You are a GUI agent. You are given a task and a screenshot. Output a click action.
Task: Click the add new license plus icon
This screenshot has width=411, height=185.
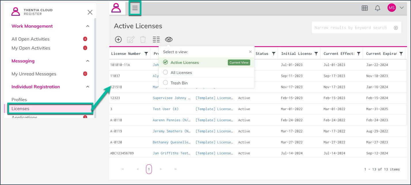(118, 40)
